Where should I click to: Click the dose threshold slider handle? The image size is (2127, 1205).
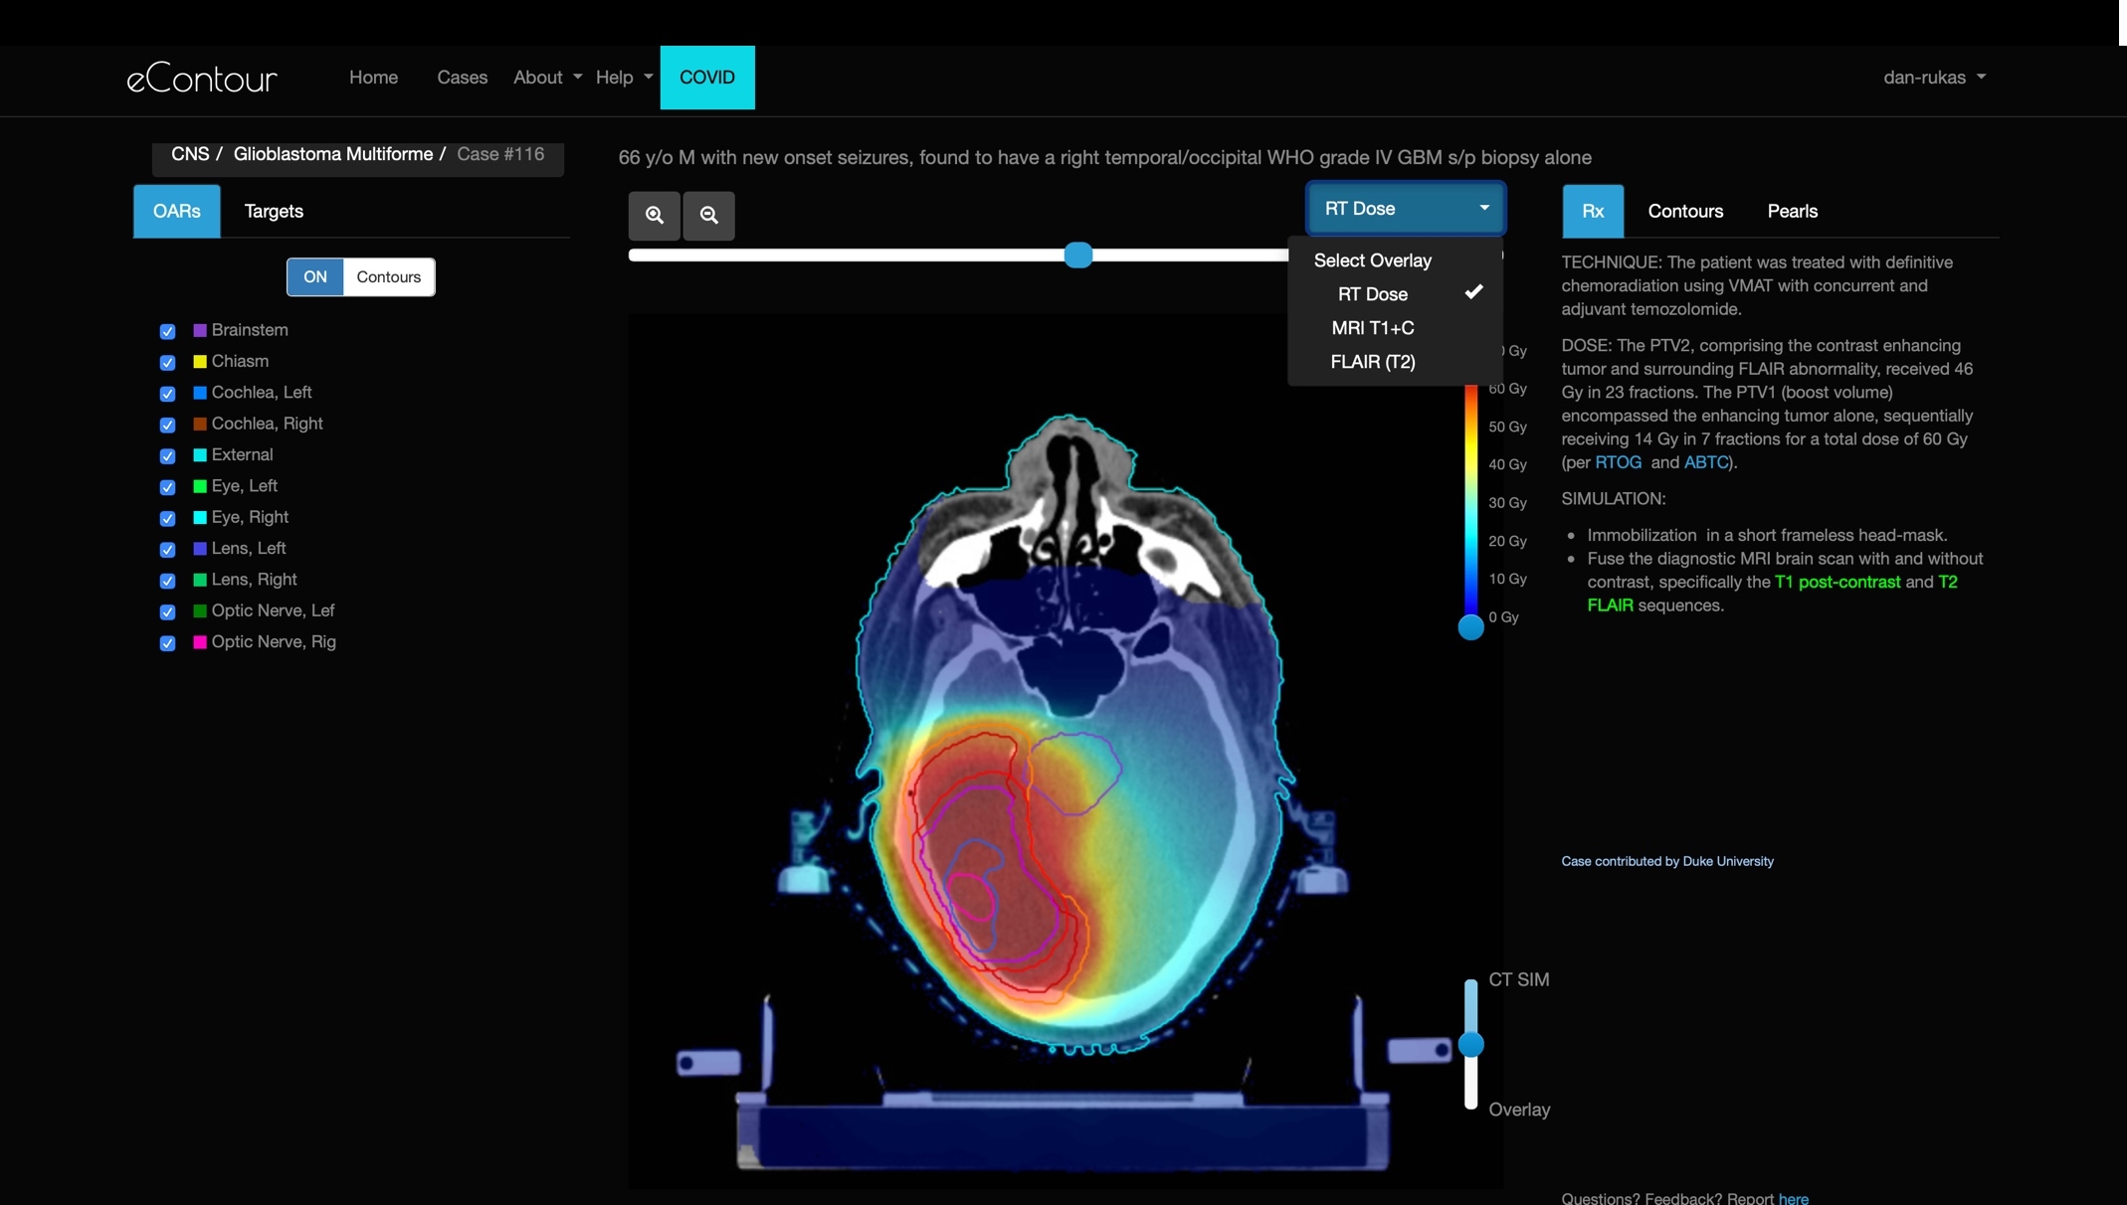coord(1470,627)
